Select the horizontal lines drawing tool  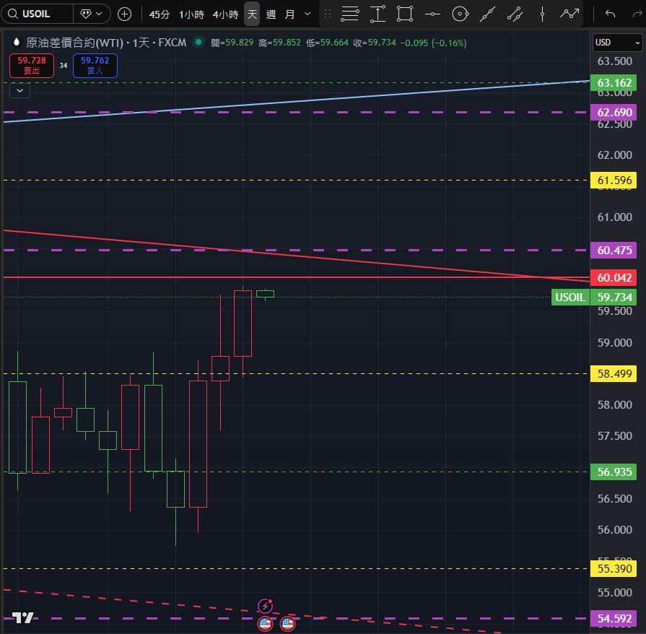click(350, 14)
